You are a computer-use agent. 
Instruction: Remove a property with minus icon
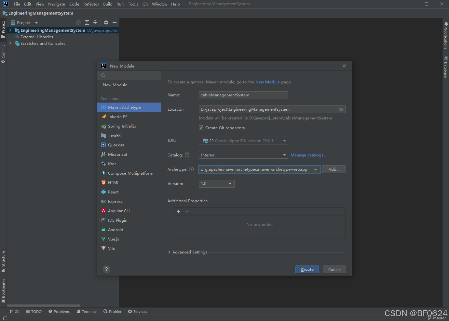point(187,212)
